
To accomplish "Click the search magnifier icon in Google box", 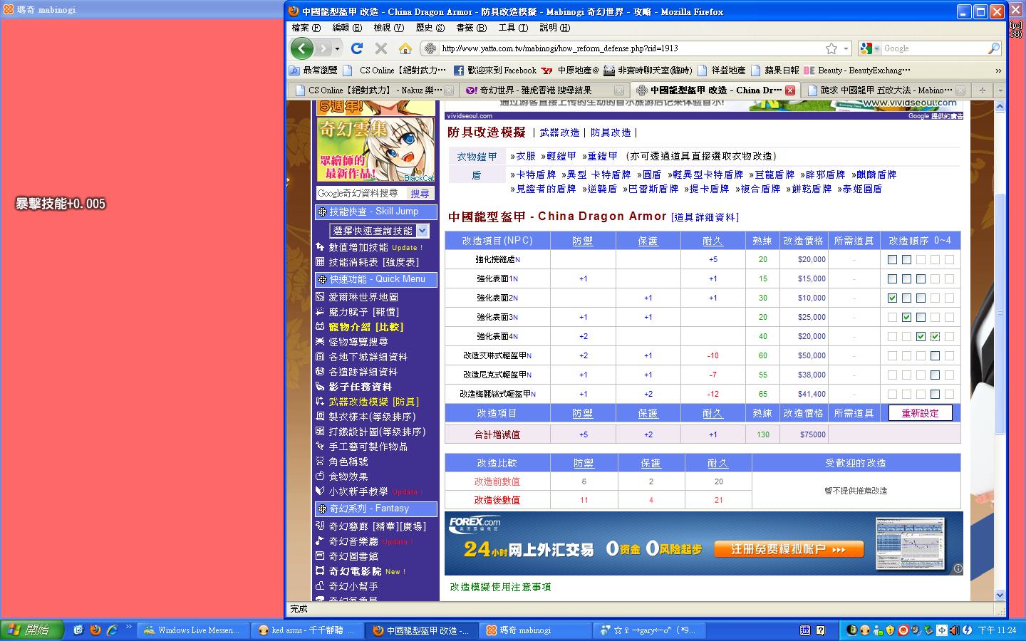I will click(993, 48).
